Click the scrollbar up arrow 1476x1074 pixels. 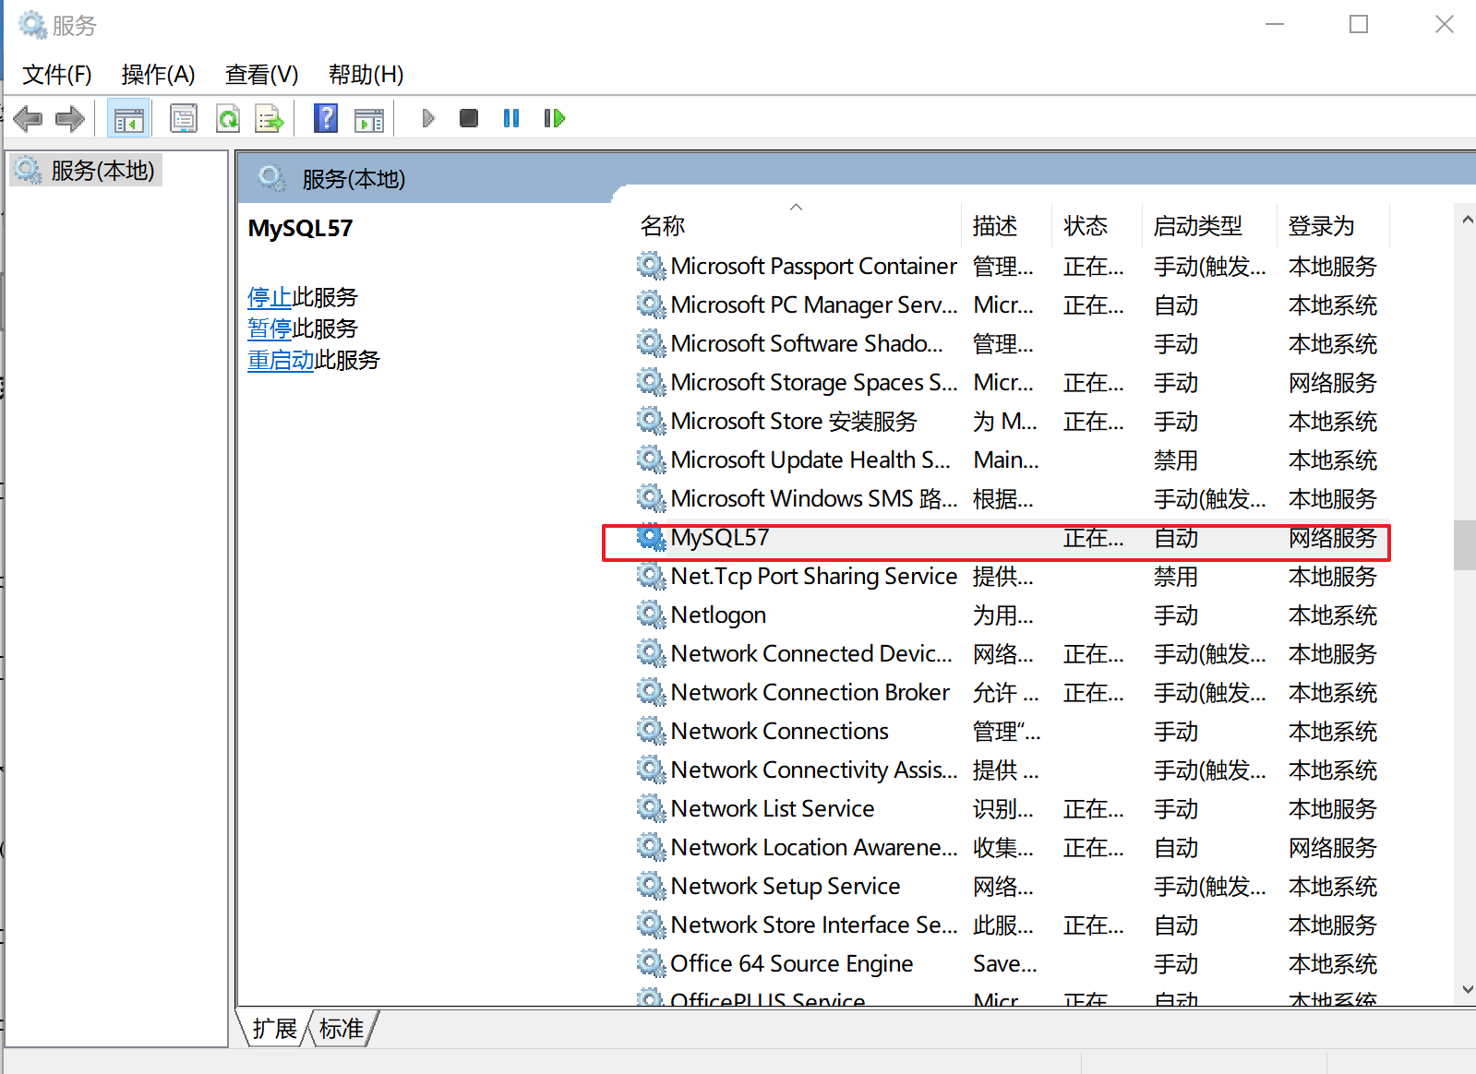pos(1467,220)
